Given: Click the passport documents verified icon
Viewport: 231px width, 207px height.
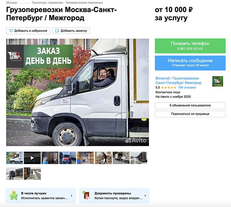Looking at the screenshot, I should coord(86,195).
